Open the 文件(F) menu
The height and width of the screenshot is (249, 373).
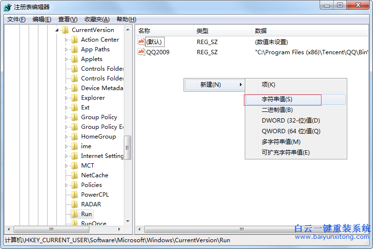click(17, 19)
